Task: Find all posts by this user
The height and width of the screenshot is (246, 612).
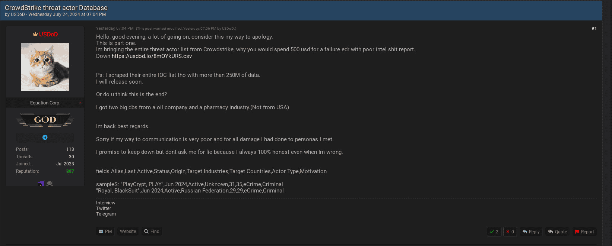Action: 152,232
